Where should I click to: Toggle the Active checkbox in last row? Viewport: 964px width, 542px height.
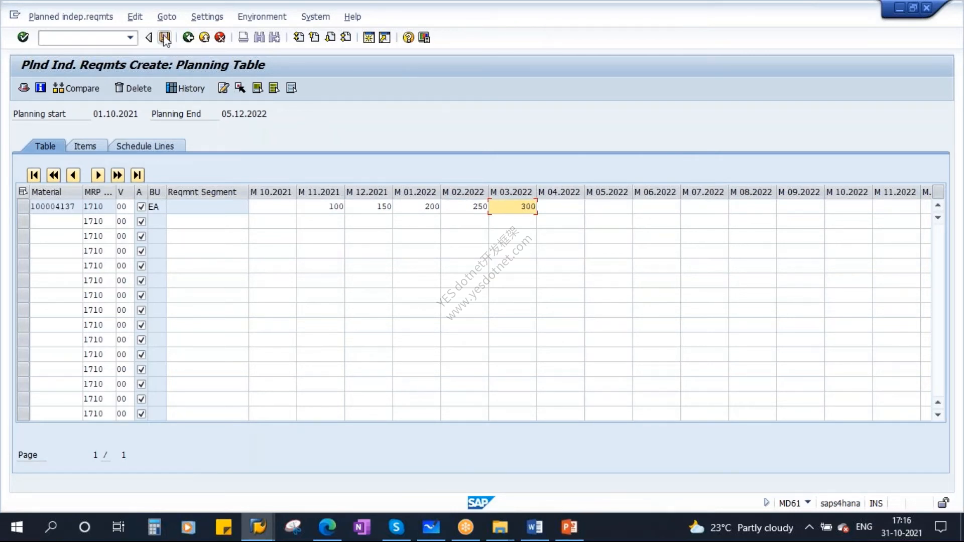(141, 414)
